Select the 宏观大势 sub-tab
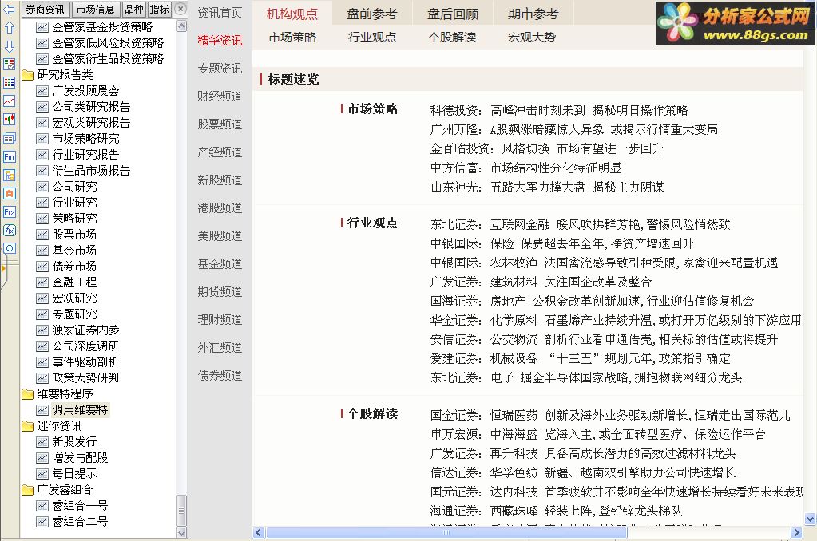 (532, 37)
